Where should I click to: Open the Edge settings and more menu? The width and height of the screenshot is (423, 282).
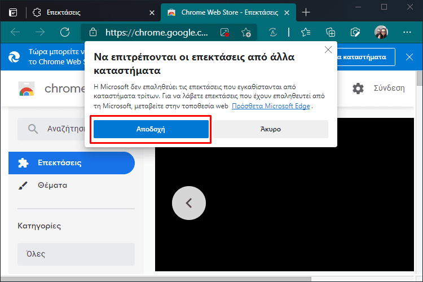tap(407, 32)
